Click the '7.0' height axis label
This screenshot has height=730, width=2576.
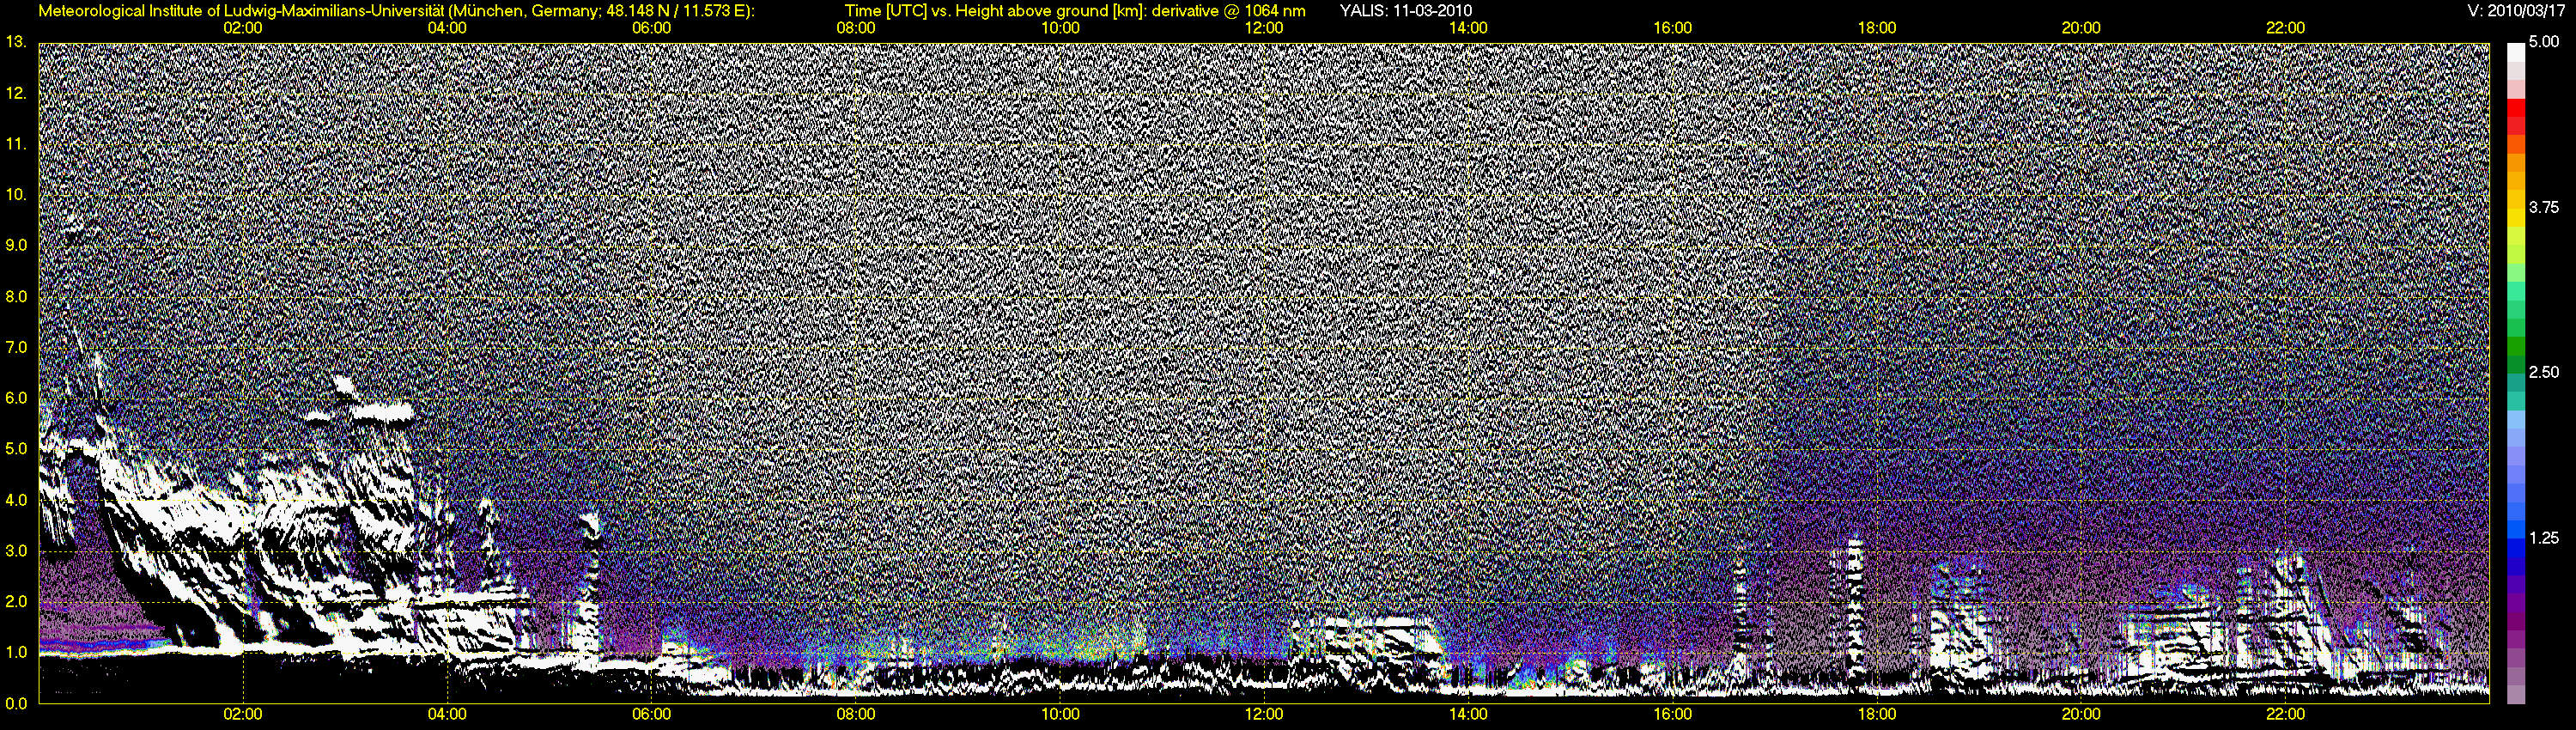15,347
